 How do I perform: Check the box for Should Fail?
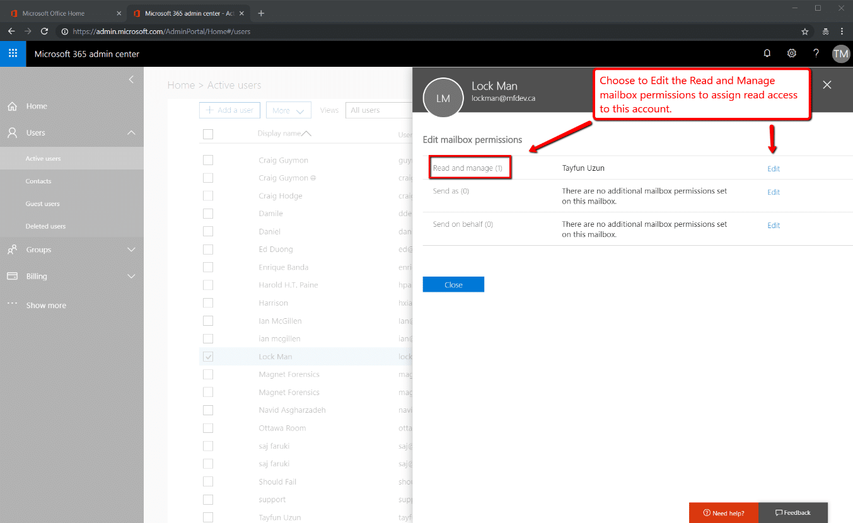(208, 481)
